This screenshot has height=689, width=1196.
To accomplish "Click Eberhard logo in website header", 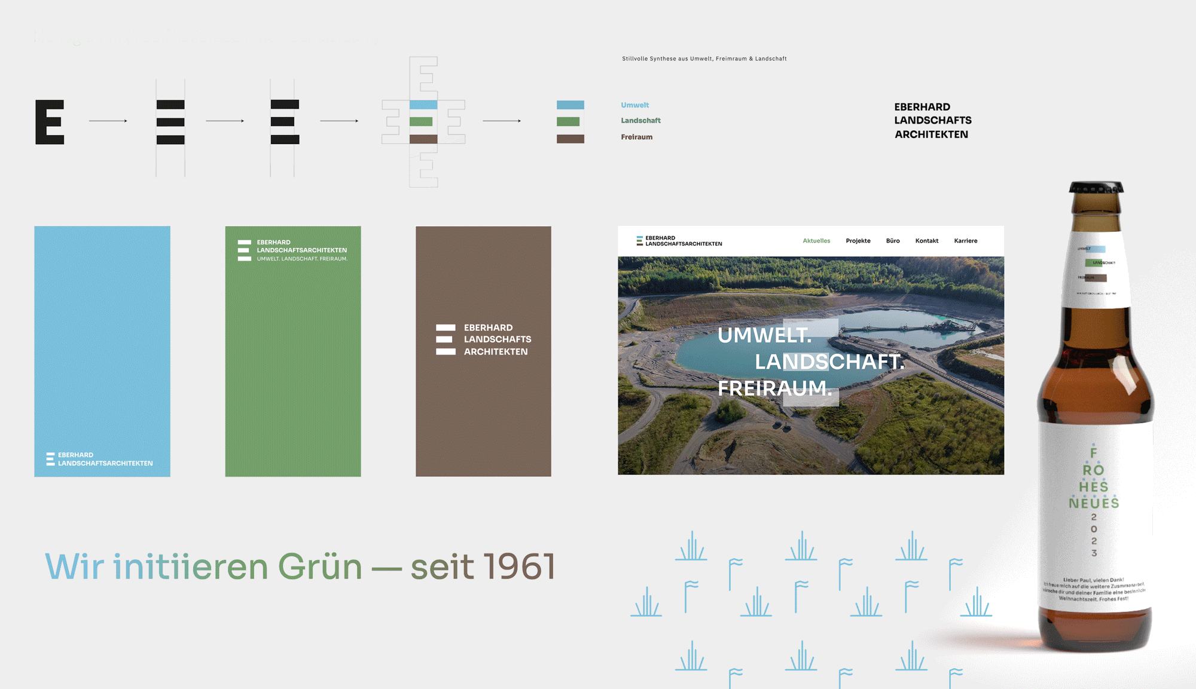I will [x=679, y=241].
